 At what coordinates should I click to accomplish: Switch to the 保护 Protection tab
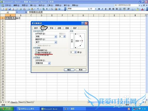pos(75,28)
